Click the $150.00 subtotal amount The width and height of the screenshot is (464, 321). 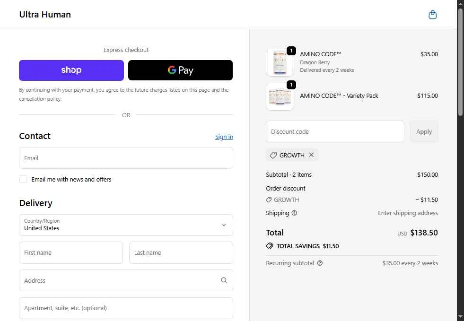point(427,174)
